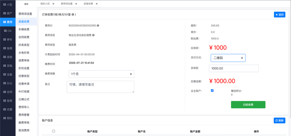The image size is (291, 136).
Task: Click the 缴费时间 value 2026-07-21 10:41:54
Action: [x=81, y=63]
